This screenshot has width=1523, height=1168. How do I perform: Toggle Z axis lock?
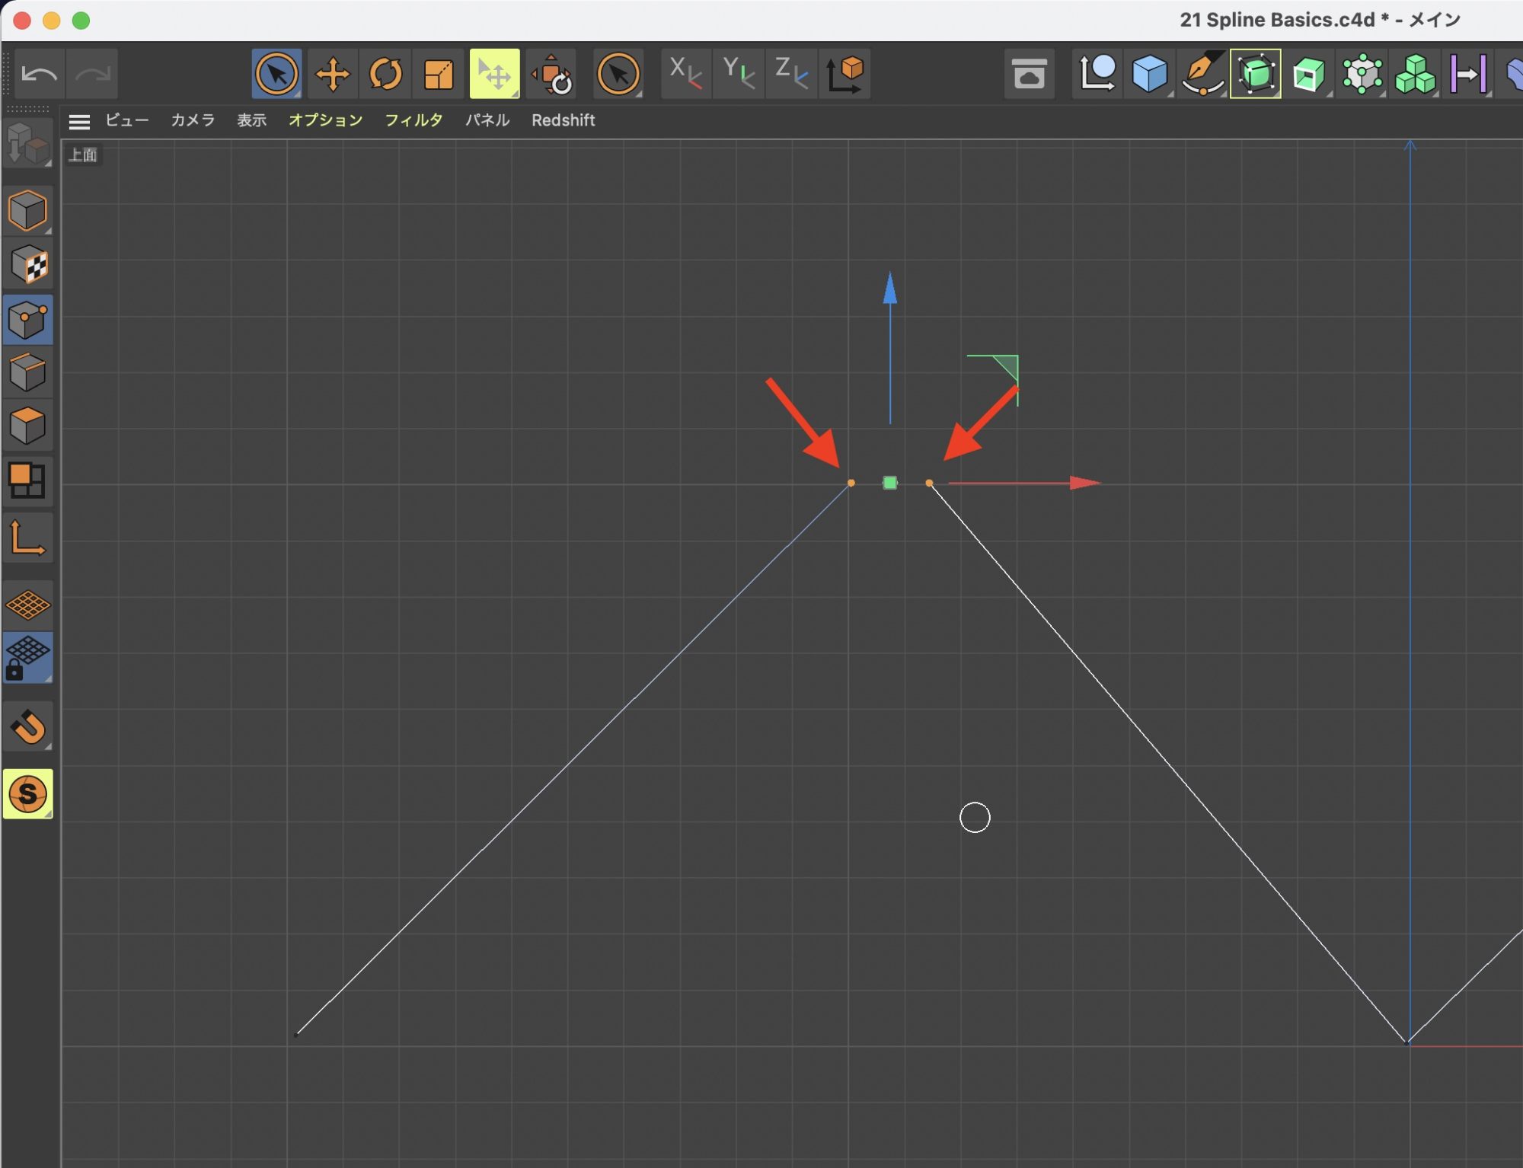790,75
